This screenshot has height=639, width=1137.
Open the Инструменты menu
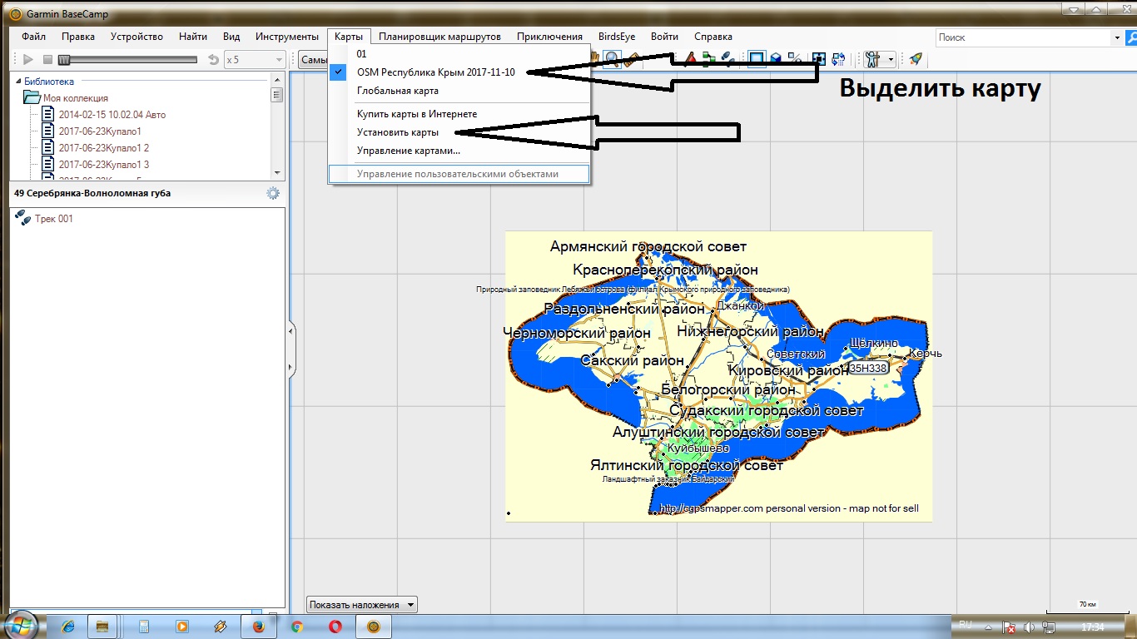tap(287, 37)
